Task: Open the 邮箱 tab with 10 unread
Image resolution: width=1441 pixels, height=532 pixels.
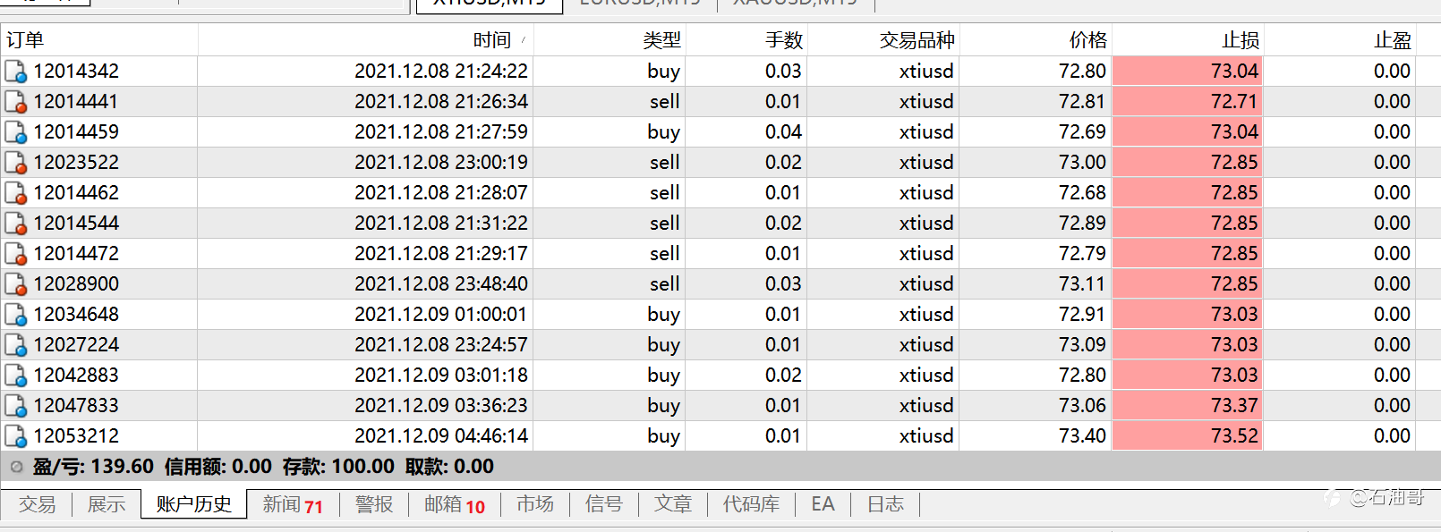Action: (454, 504)
